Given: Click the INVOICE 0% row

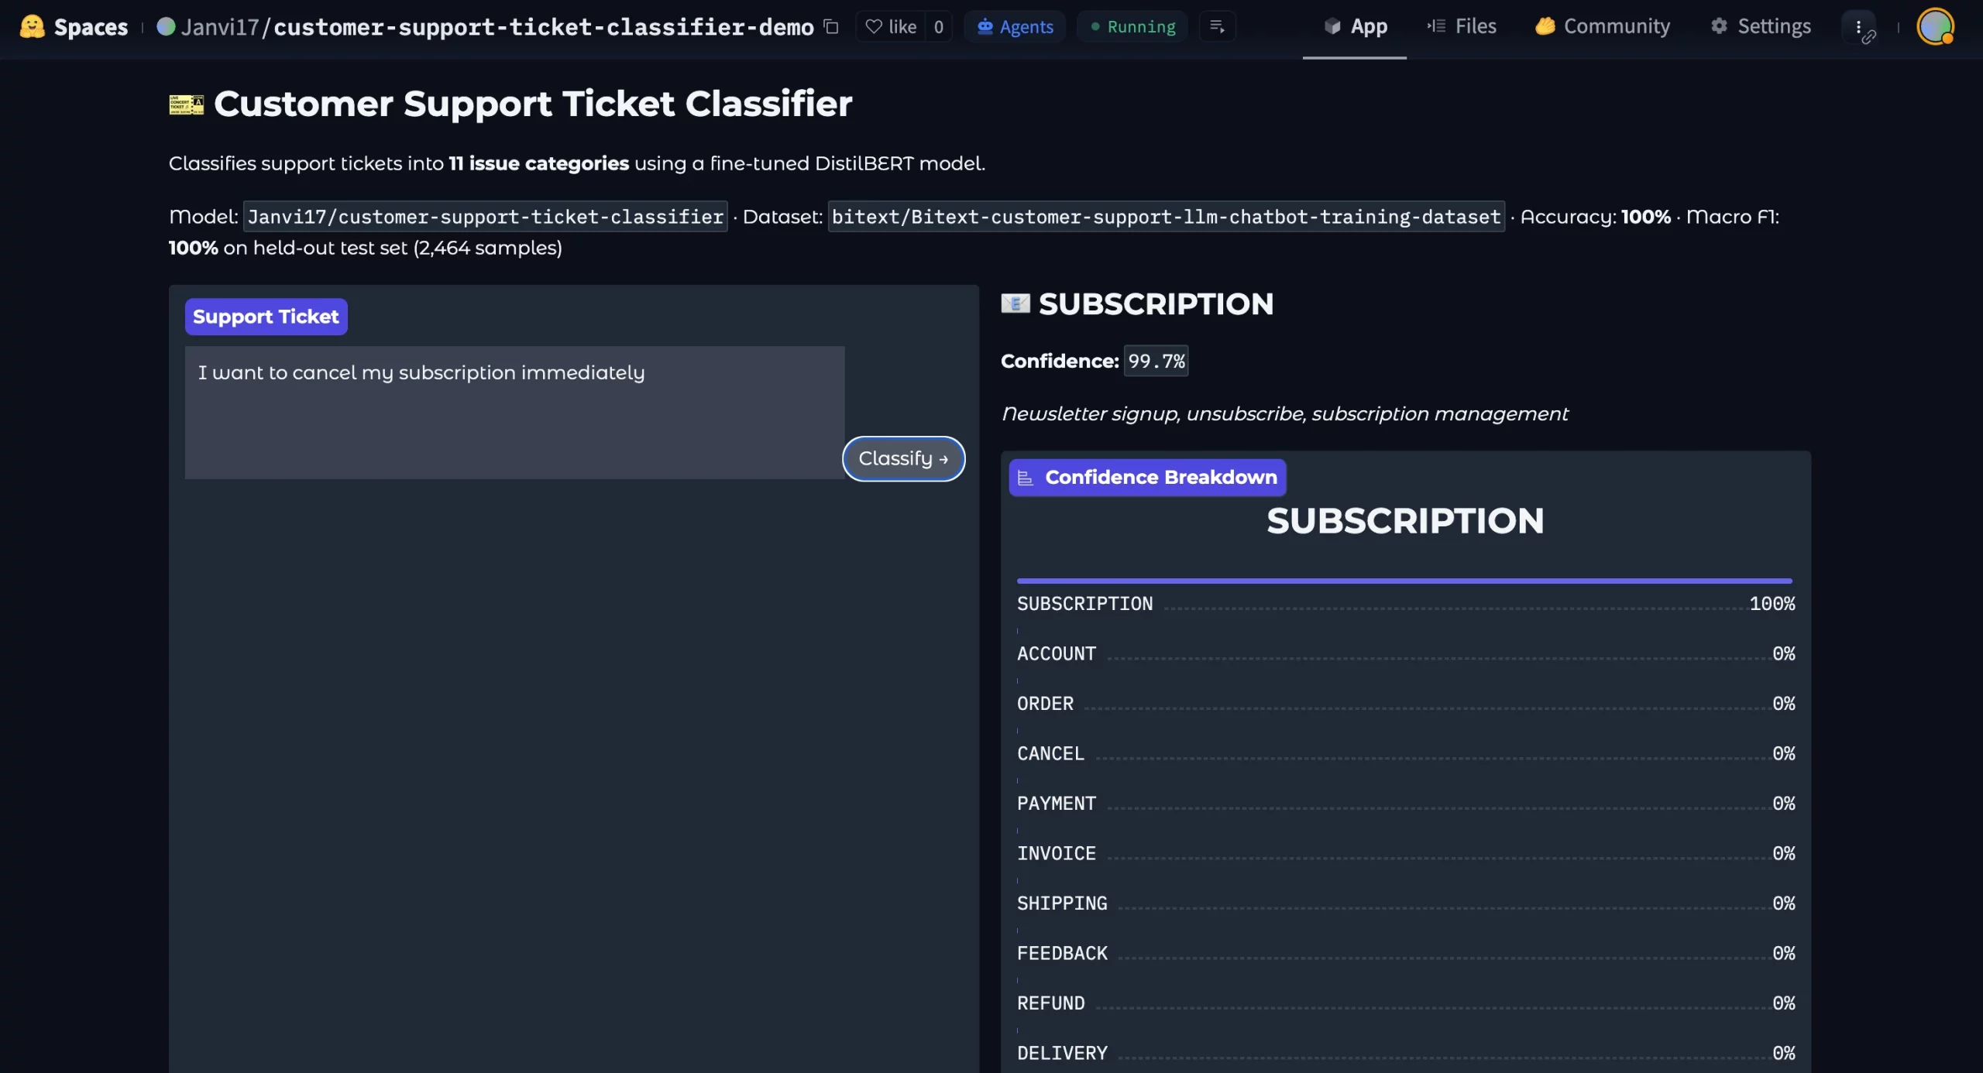Looking at the screenshot, I should tap(1406, 853).
